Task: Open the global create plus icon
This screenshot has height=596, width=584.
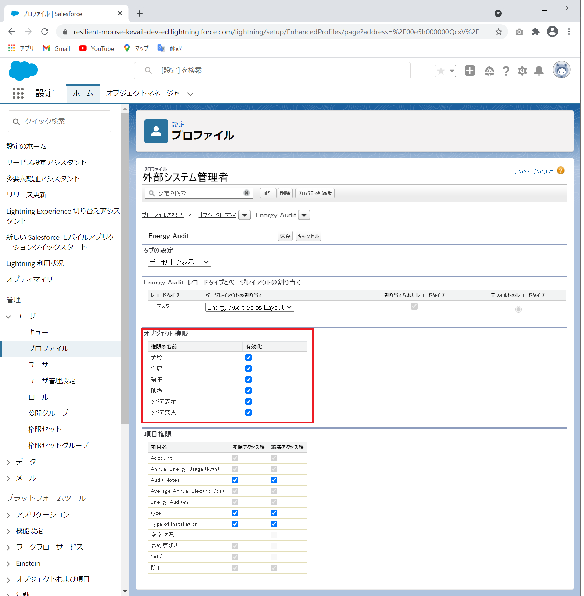Action: (469, 71)
